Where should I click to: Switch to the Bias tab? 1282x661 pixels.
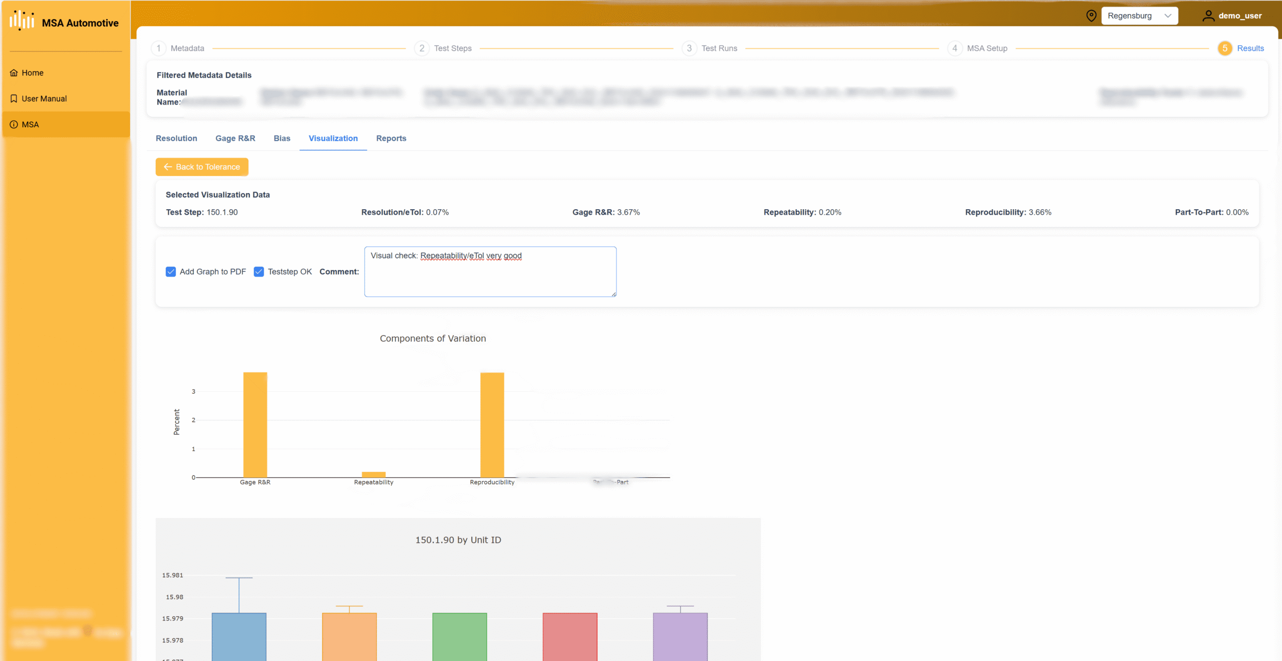click(x=282, y=138)
